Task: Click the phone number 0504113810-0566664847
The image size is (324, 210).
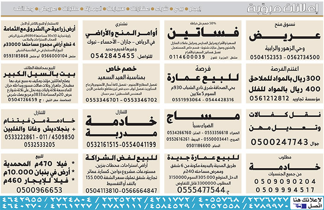Action: [121, 191]
